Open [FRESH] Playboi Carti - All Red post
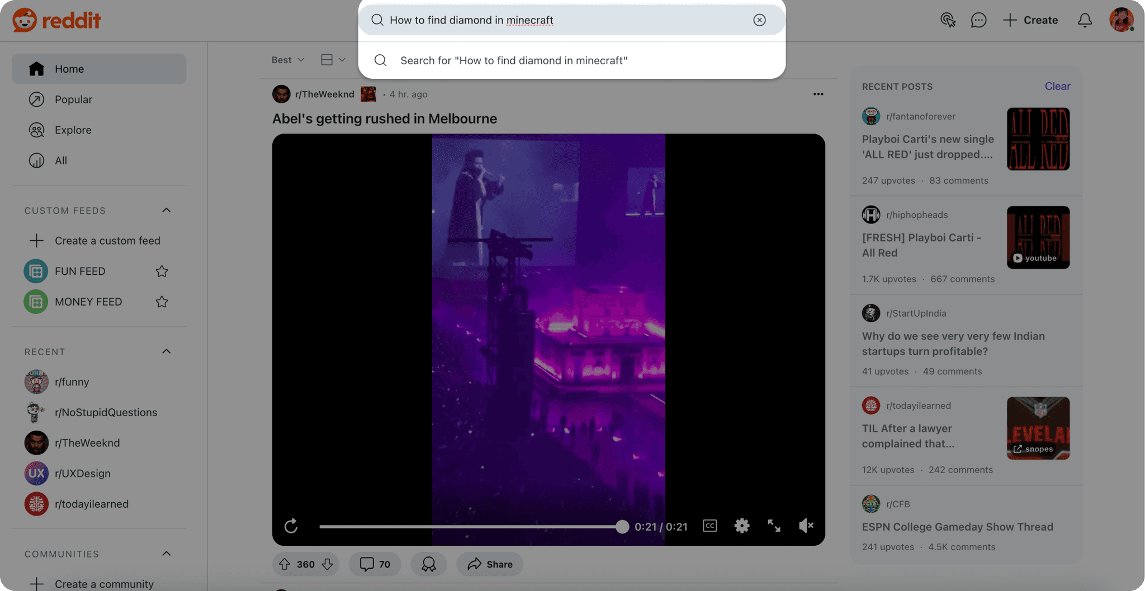Screen dimensions: 1145x591 pyautogui.click(x=921, y=245)
